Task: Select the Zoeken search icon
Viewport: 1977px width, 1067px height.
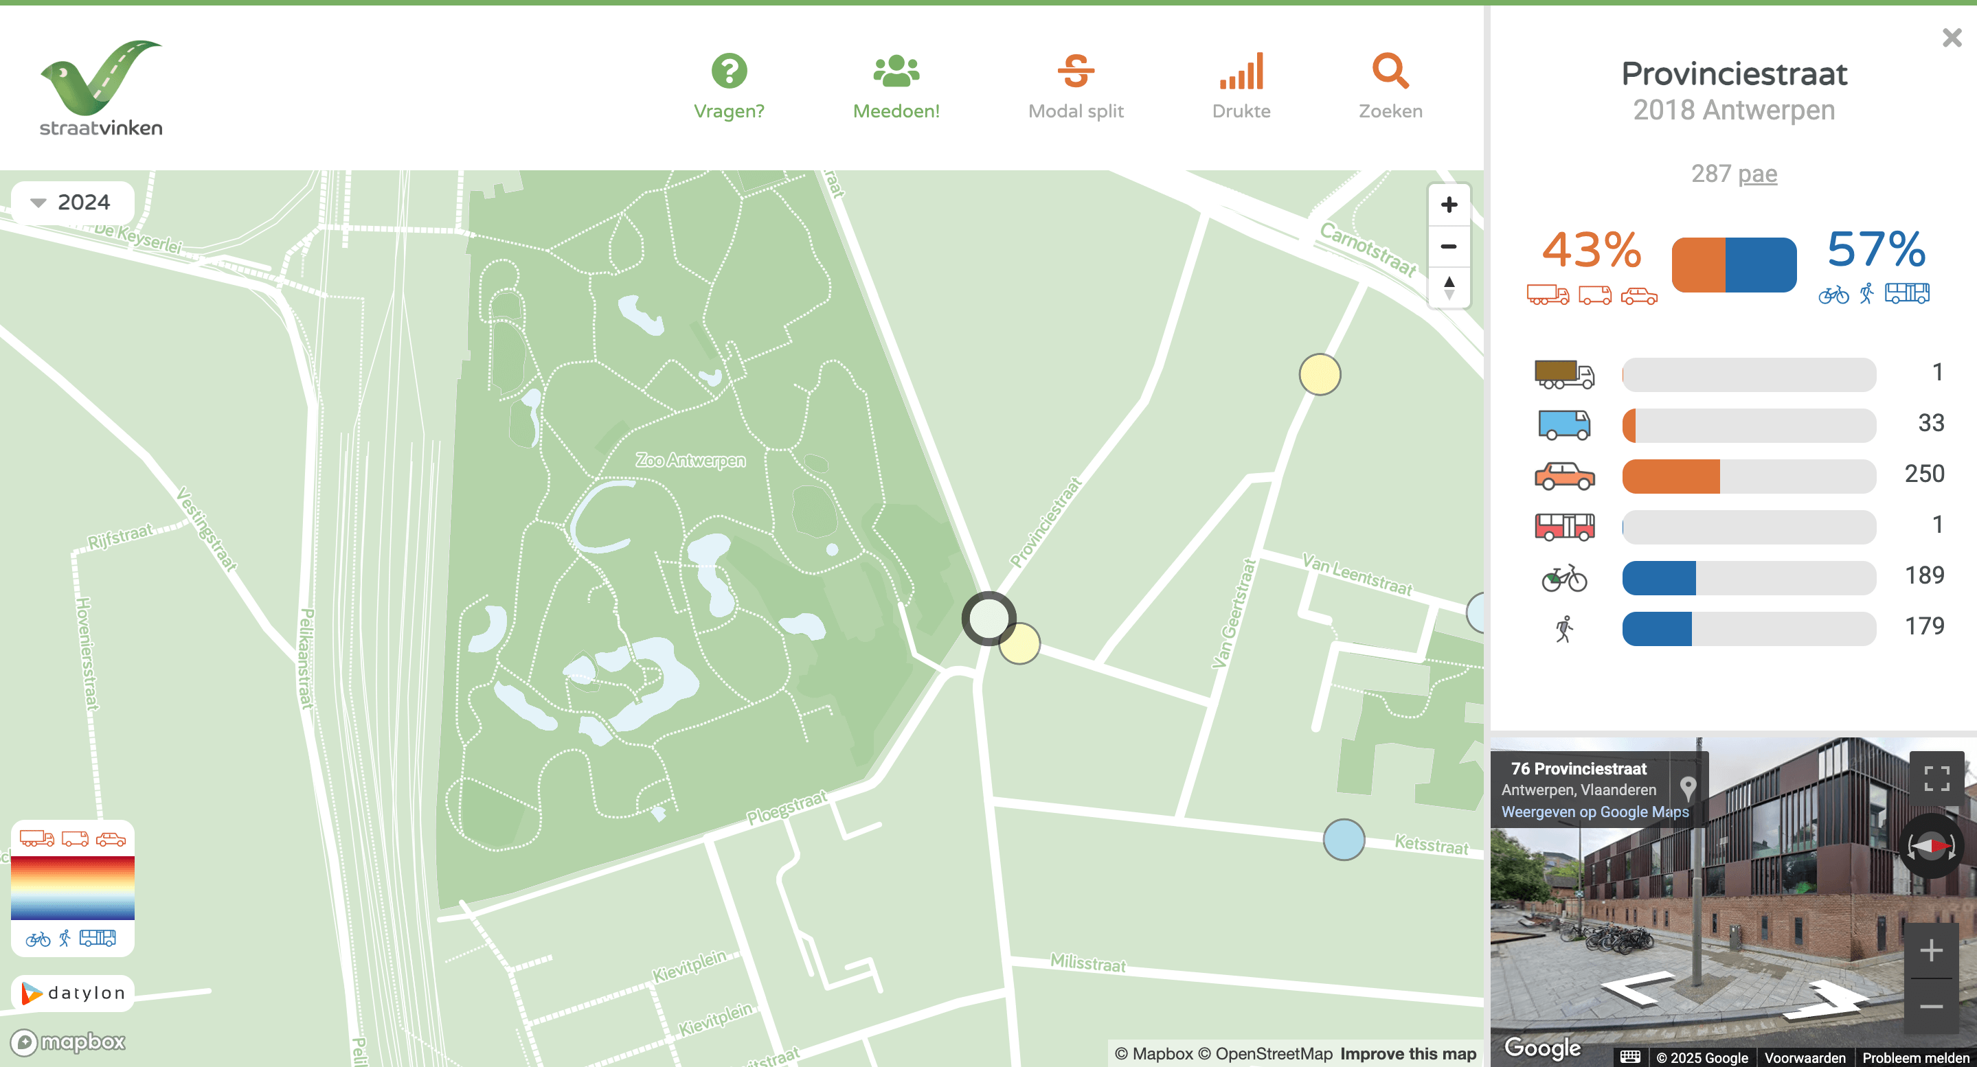Action: pyautogui.click(x=1390, y=72)
